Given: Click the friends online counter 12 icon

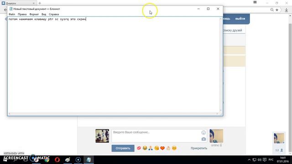Looking at the screenshot, I should (279, 150).
